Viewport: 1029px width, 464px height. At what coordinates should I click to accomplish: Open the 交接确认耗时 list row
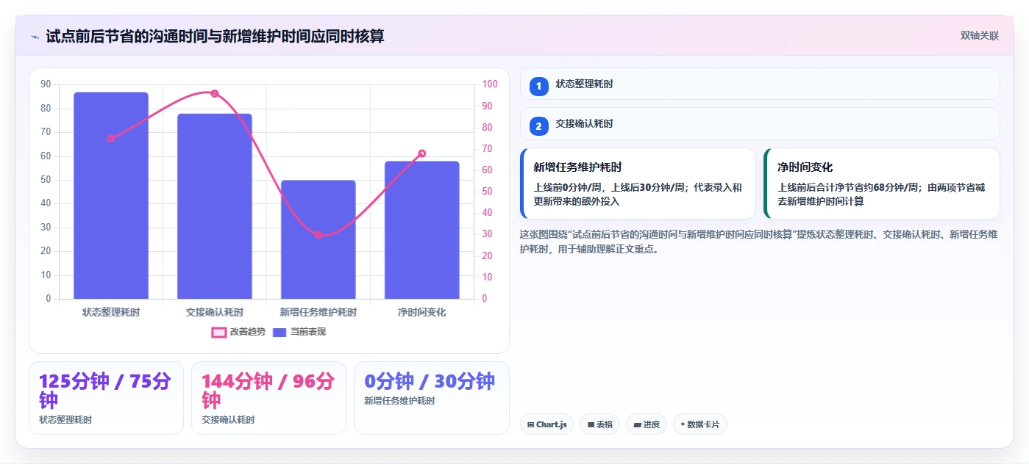(760, 124)
